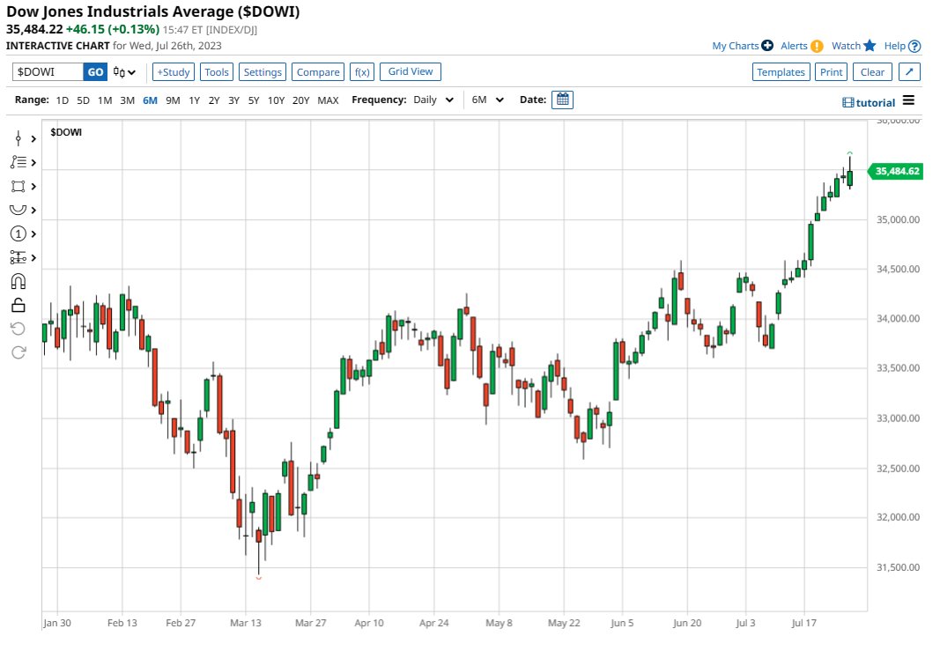Screen dimensions: 940x651
Task: Open the chart tutorial link
Action: click(x=869, y=102)
